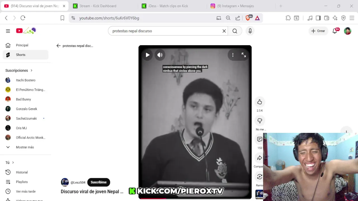
Task: Toggle the browser sidebar panel
Action: [x=318, y=18]
